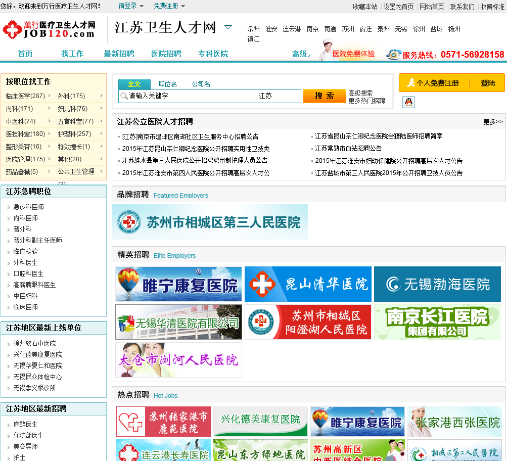Open the 连云港长寿医院 banner
Viewport: 507px width, 461px height.
point(163,450)
